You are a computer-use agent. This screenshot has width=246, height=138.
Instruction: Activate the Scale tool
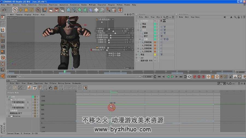pos(26,10)
